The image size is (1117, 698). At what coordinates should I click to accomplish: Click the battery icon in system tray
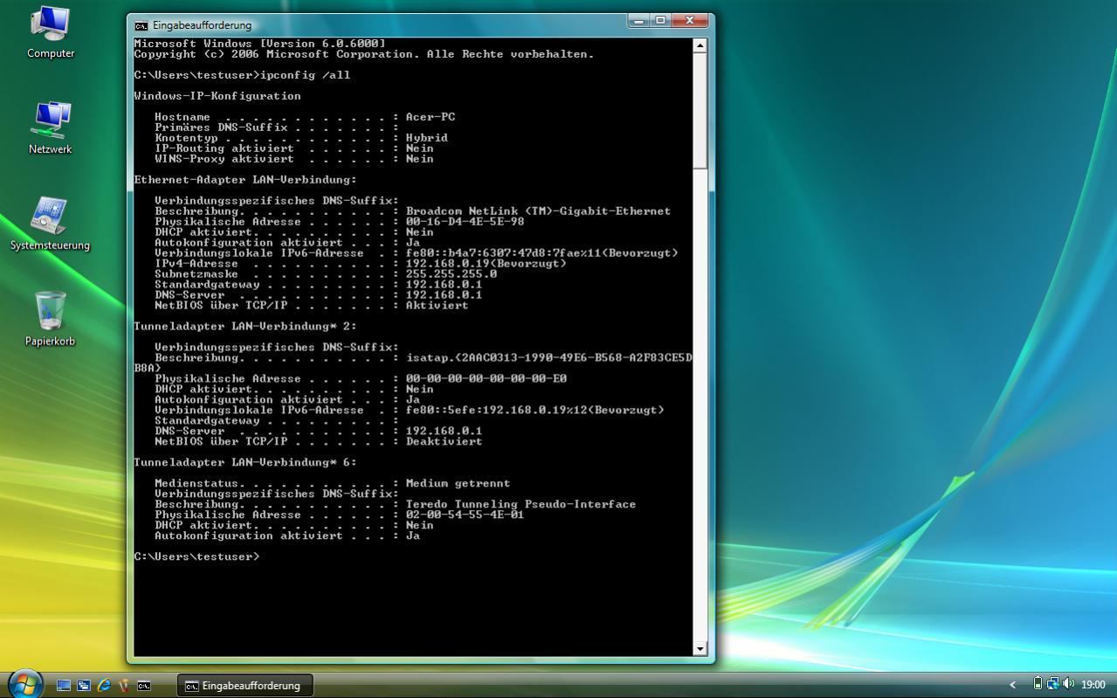[x=1038, y=684]
